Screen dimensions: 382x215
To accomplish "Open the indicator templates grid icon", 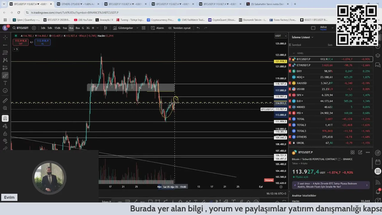I will click(x=144, y=28).
